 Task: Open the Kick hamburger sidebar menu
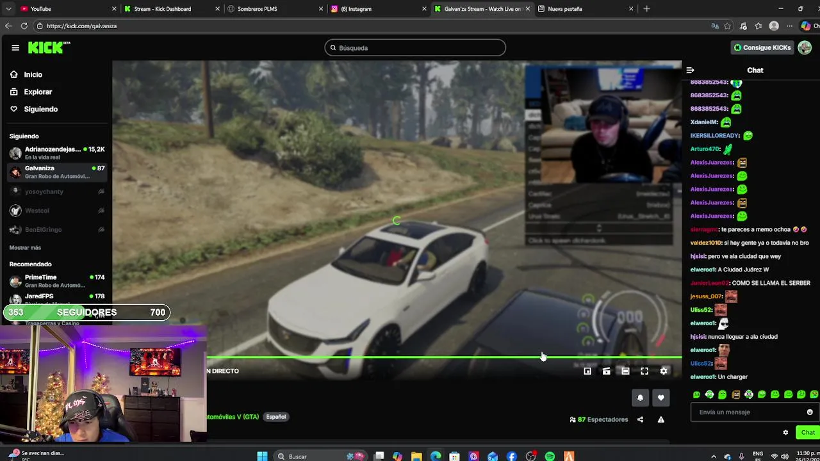pos(15,47)
